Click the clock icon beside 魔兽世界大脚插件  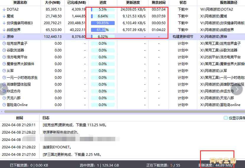click(x=4, y=64)
